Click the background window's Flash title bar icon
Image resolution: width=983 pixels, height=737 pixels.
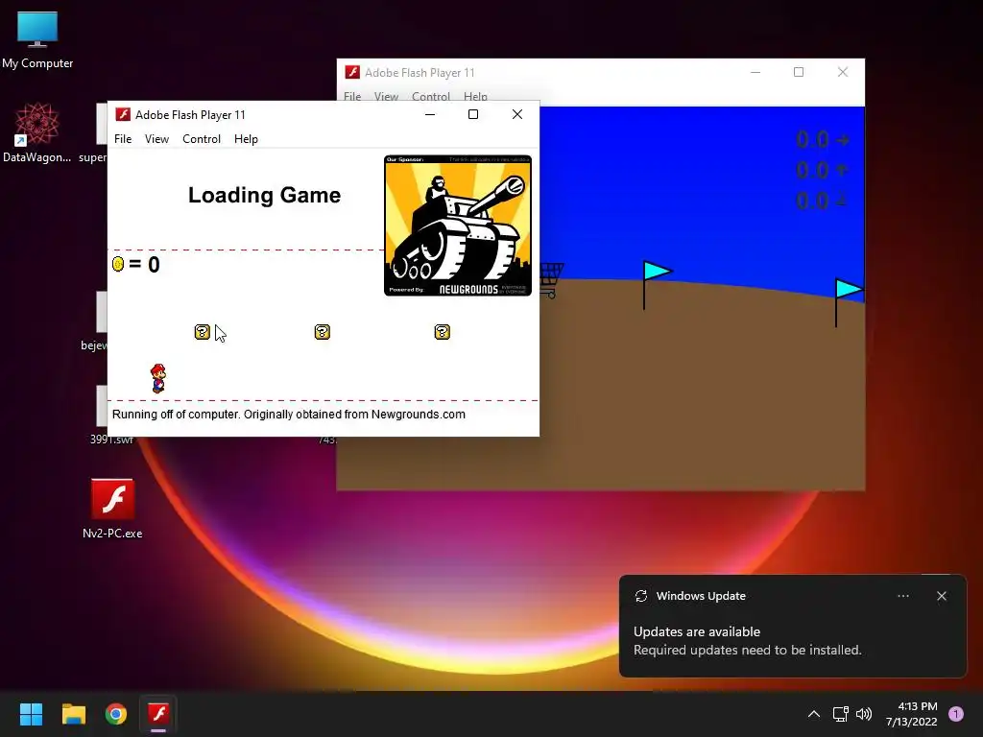352,72
